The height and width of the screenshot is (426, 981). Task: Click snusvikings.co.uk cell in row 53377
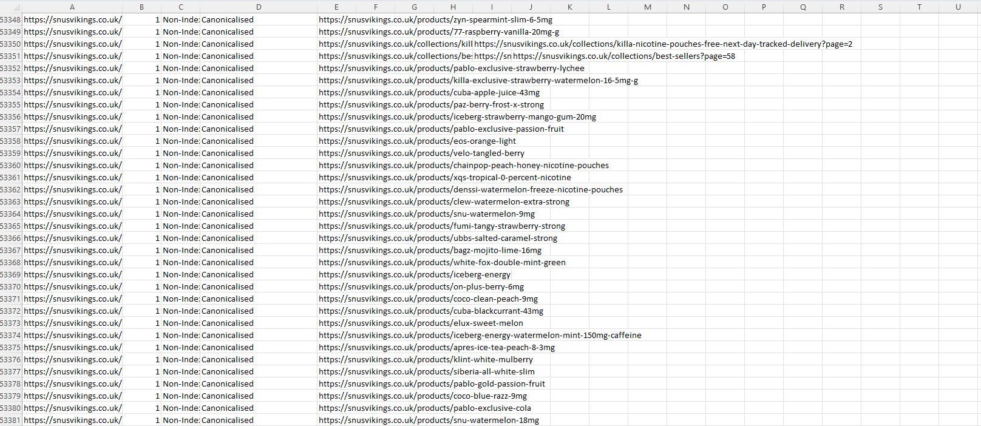pyautogui.click(x=73, y=371)
